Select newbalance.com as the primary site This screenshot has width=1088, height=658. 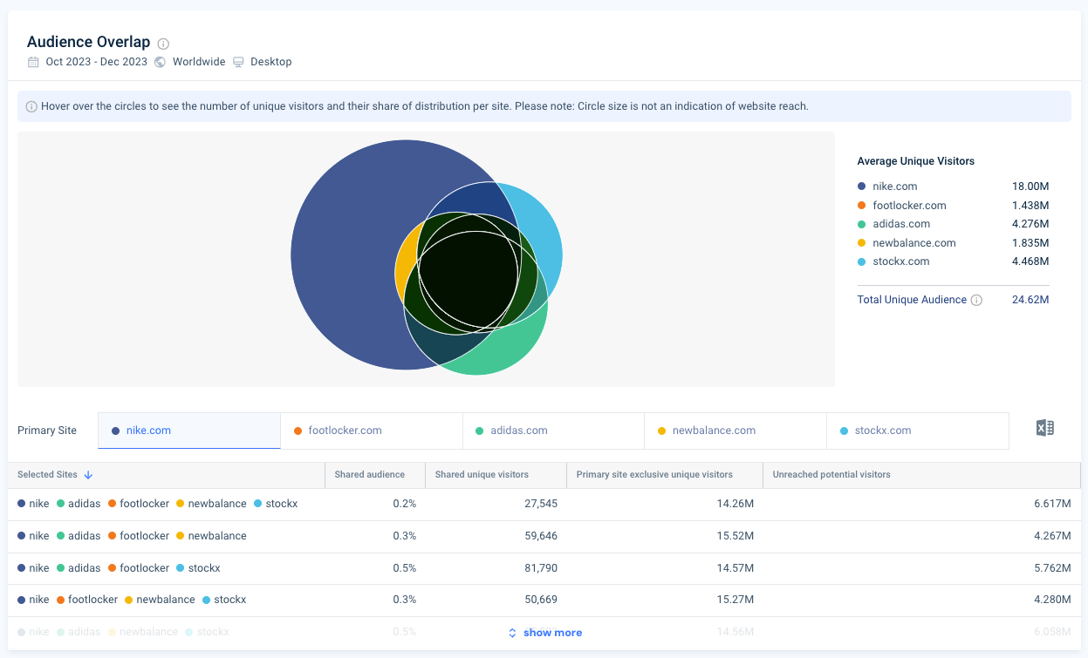[736, 431]
